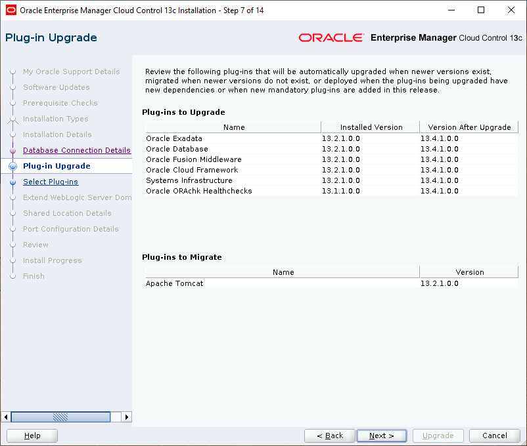Select Extend WebLogic Server Domain step
The height and width of the screenshot is (446, 527).
(x=78, y=197)
